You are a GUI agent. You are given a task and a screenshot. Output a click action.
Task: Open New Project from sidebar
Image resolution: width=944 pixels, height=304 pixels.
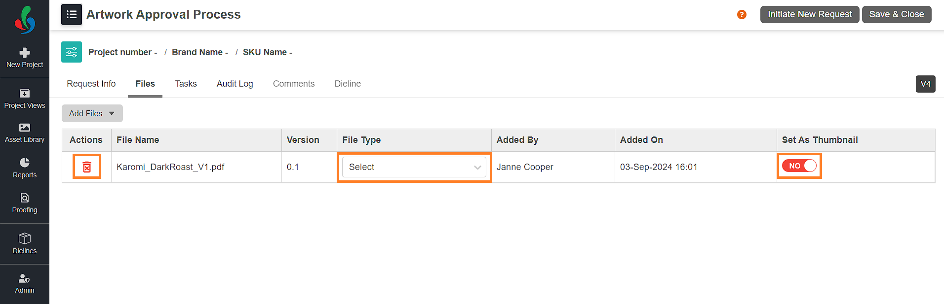click(25, 58)
